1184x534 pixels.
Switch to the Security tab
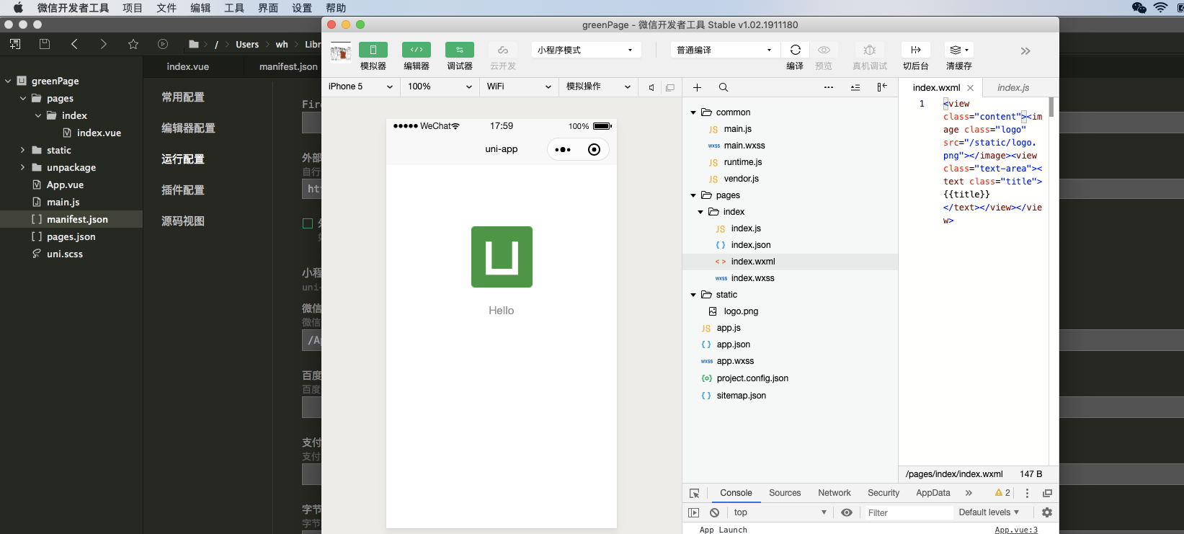[883, 493]
